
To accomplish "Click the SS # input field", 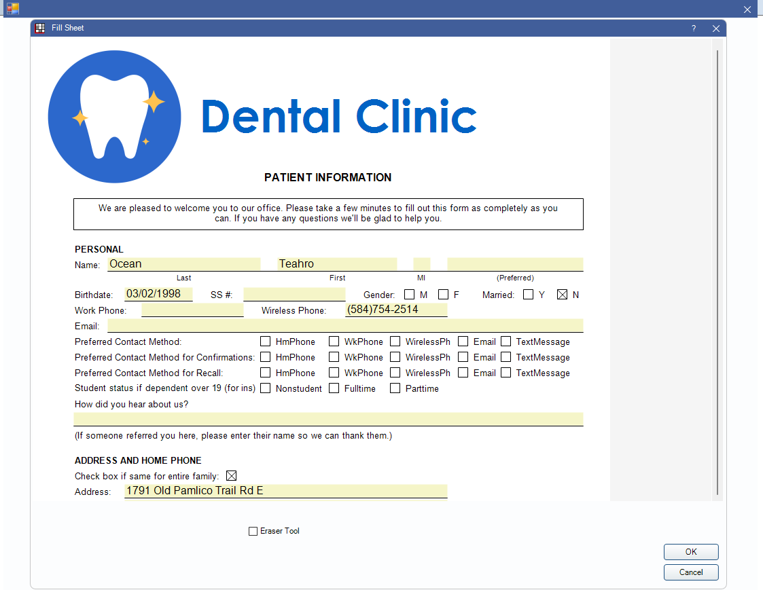I will [294, 293].
